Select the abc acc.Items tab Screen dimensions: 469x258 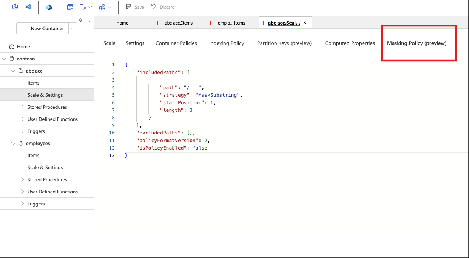[179, 23]
